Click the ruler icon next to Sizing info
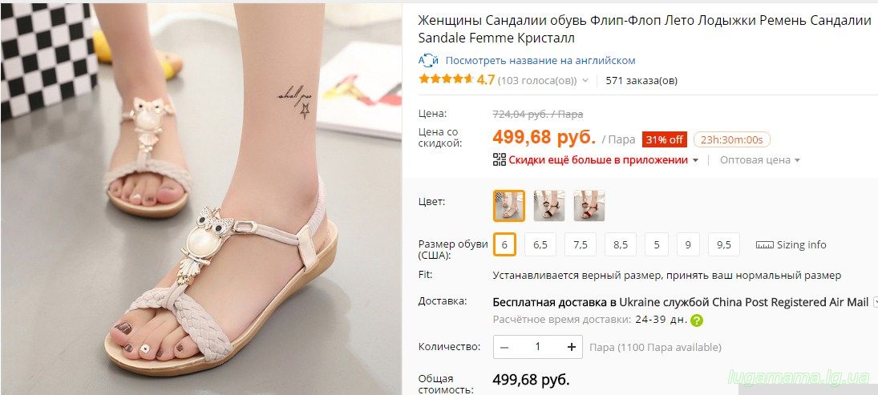Image resolution: width=878 pixels, height=395 pixels. 764,245
